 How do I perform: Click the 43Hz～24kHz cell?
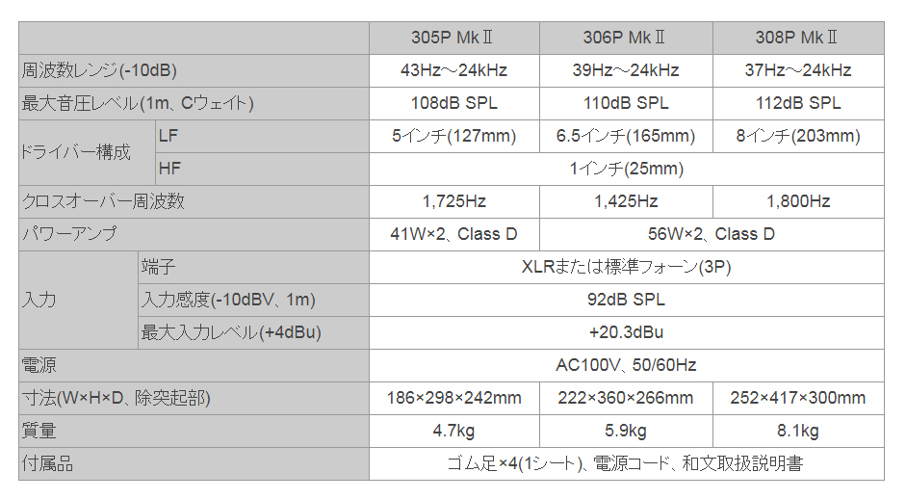pos(454,71)
